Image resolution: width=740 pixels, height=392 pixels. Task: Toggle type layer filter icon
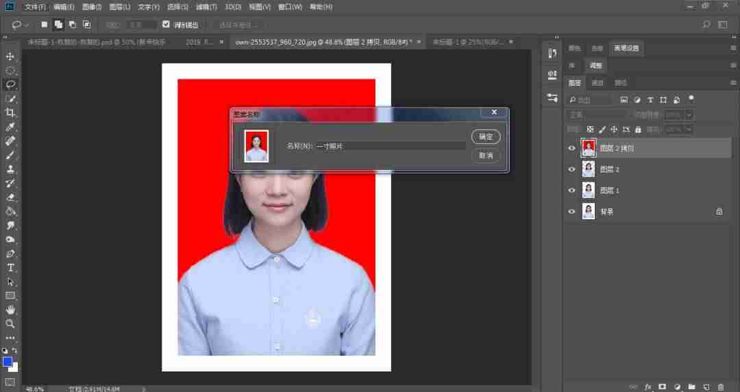click(650, 99)
